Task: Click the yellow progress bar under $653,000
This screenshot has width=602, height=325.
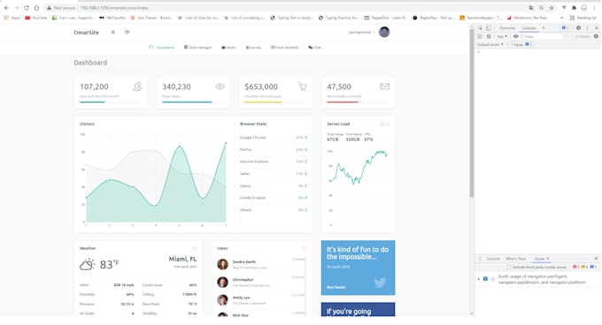Action: click(263, 102)
